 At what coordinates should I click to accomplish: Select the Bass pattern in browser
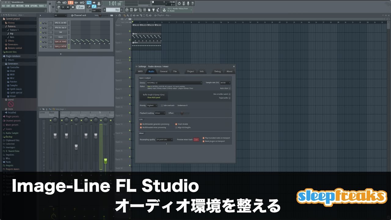point(12,37)
